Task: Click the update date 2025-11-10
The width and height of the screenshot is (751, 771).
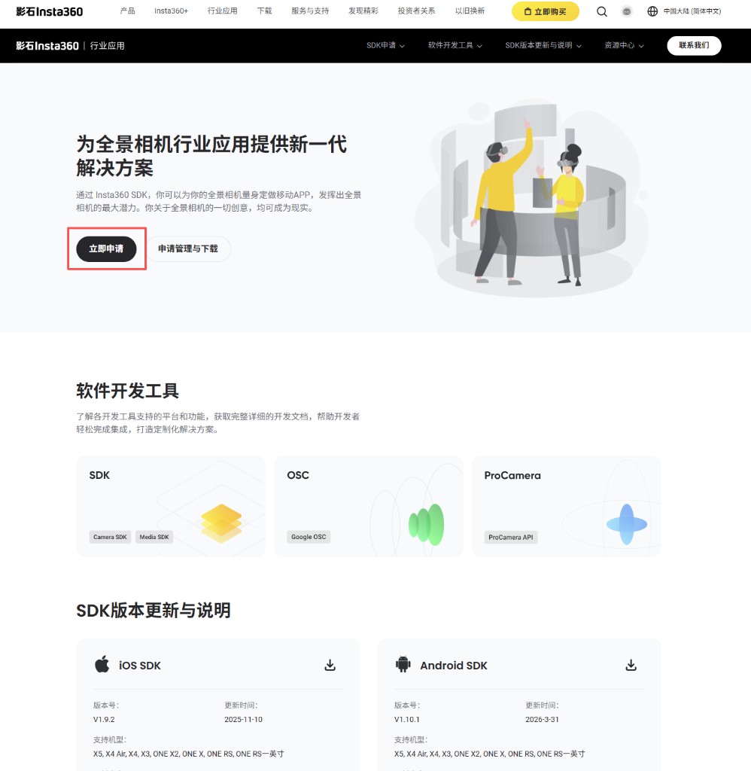Action: 243,719
